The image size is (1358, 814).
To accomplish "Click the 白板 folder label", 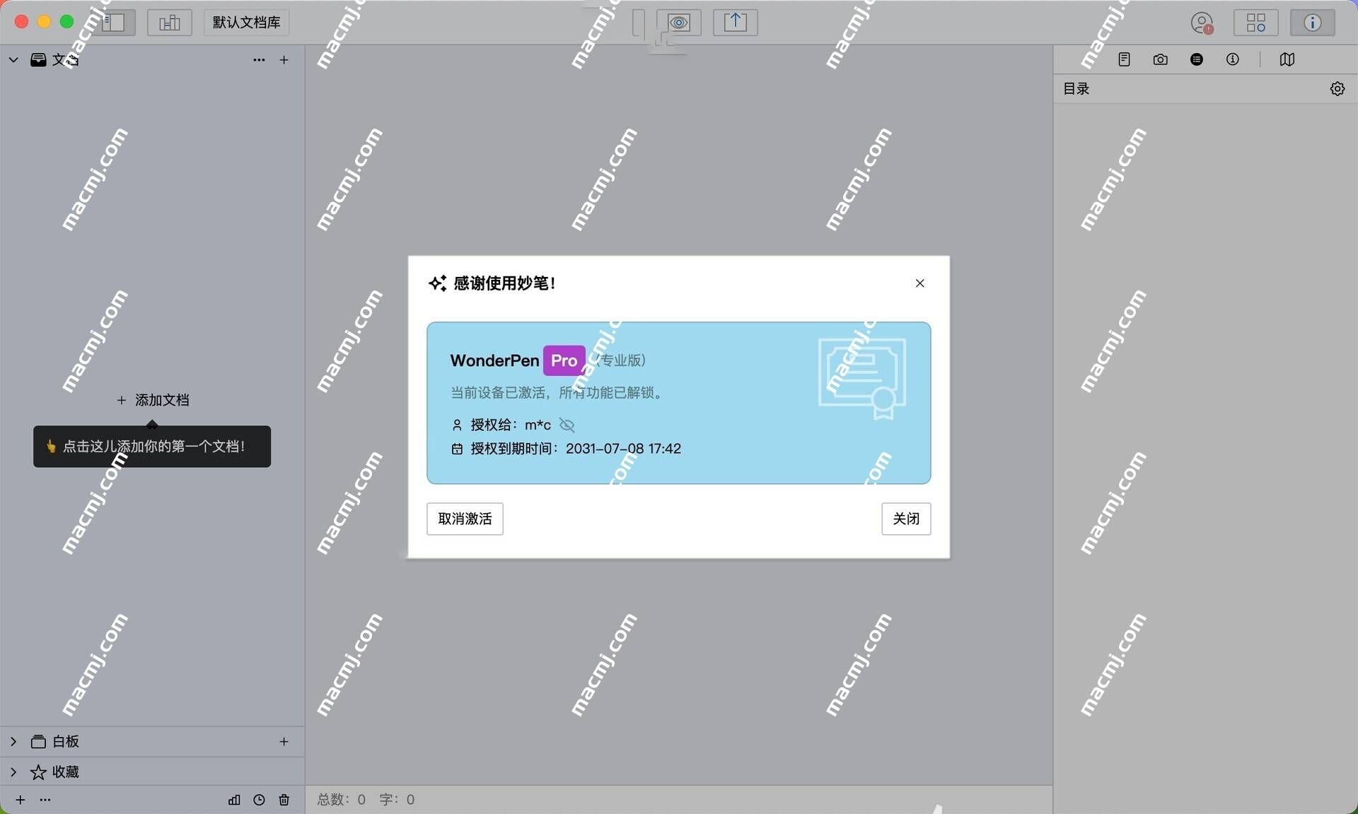I will (66, 741).
